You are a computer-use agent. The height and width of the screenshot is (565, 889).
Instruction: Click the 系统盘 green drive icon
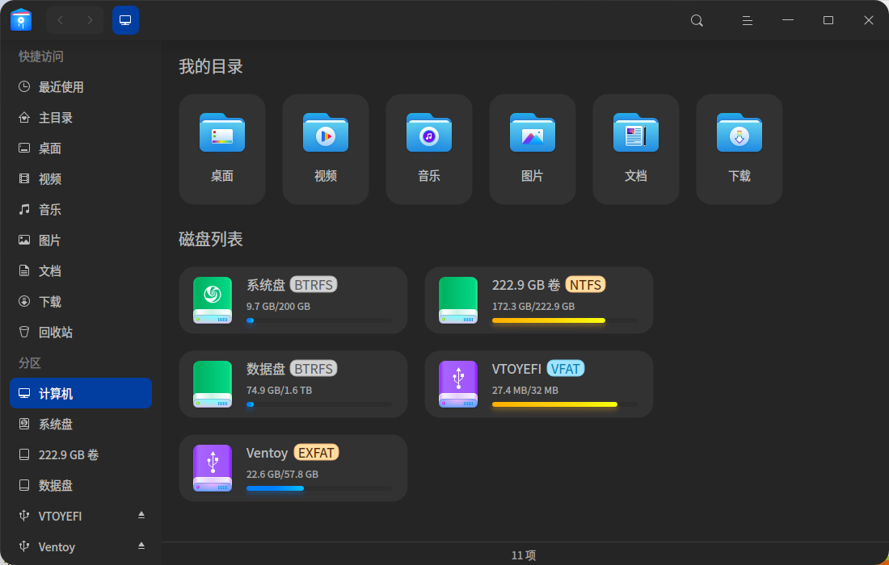point(213,300)
